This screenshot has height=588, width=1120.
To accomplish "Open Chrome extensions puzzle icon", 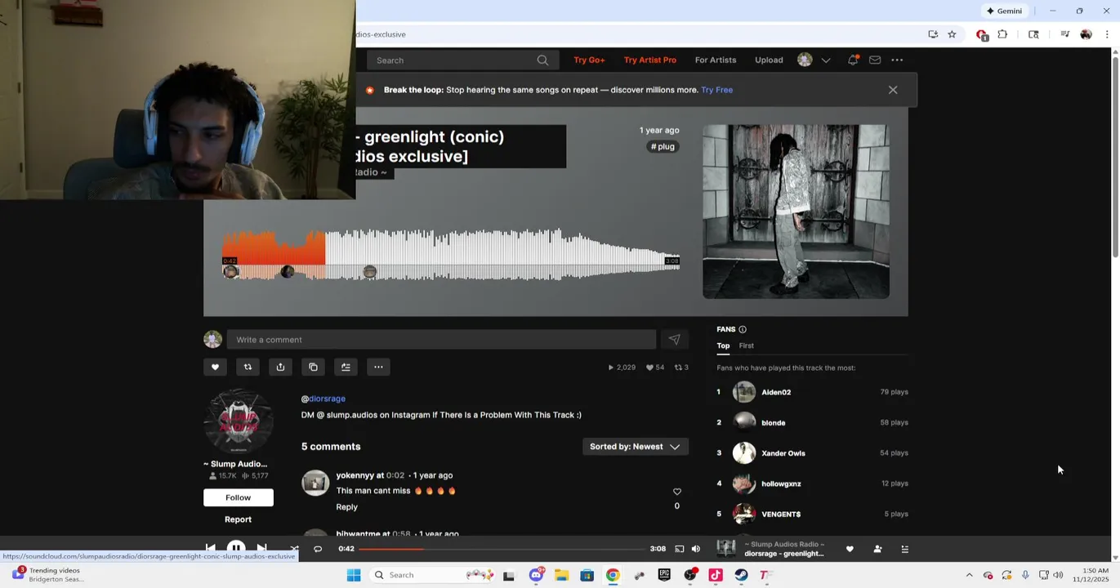I will tap(1002, 34).
